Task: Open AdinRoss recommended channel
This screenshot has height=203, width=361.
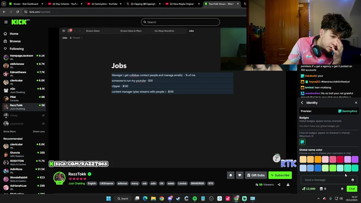Action: tap(24, 171)
